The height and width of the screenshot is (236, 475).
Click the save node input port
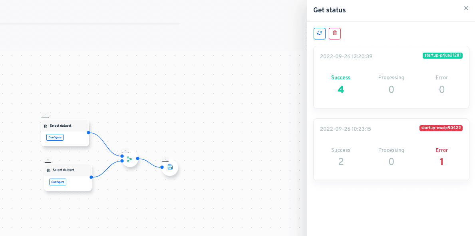coord(162,167)
